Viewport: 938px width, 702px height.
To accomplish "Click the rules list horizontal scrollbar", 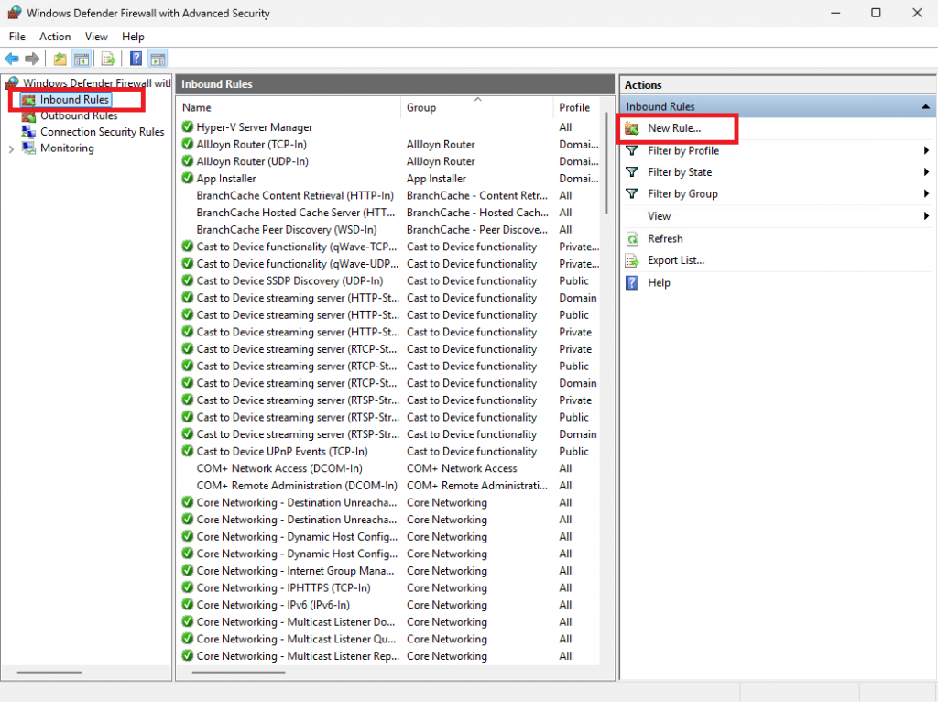I will coord(239,672).
